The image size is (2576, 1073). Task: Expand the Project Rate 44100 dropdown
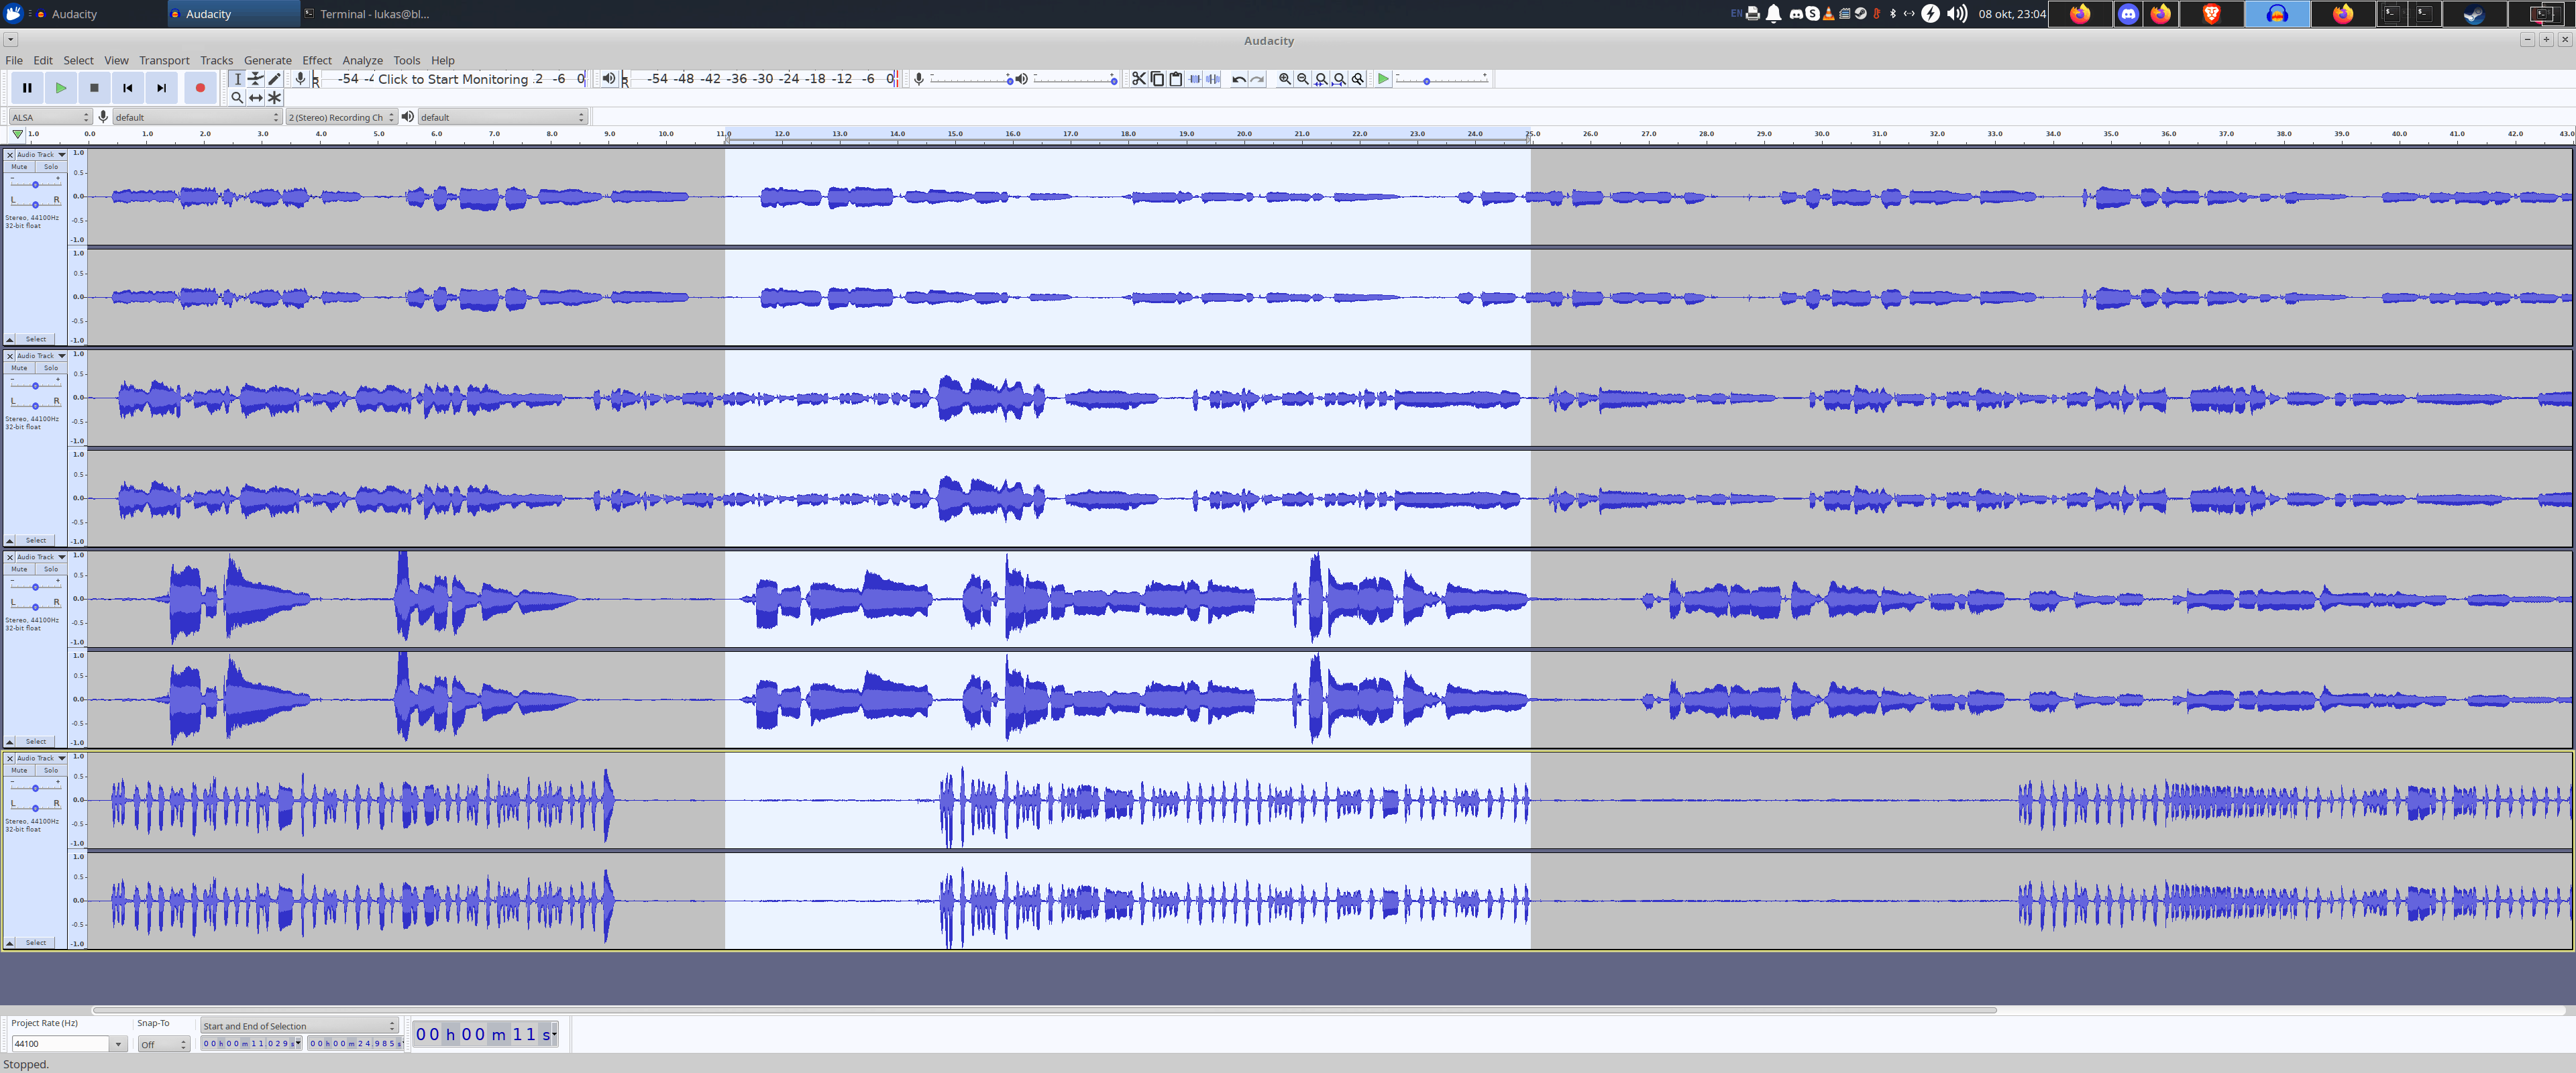pyautogui.click(x=117, y=1044)
